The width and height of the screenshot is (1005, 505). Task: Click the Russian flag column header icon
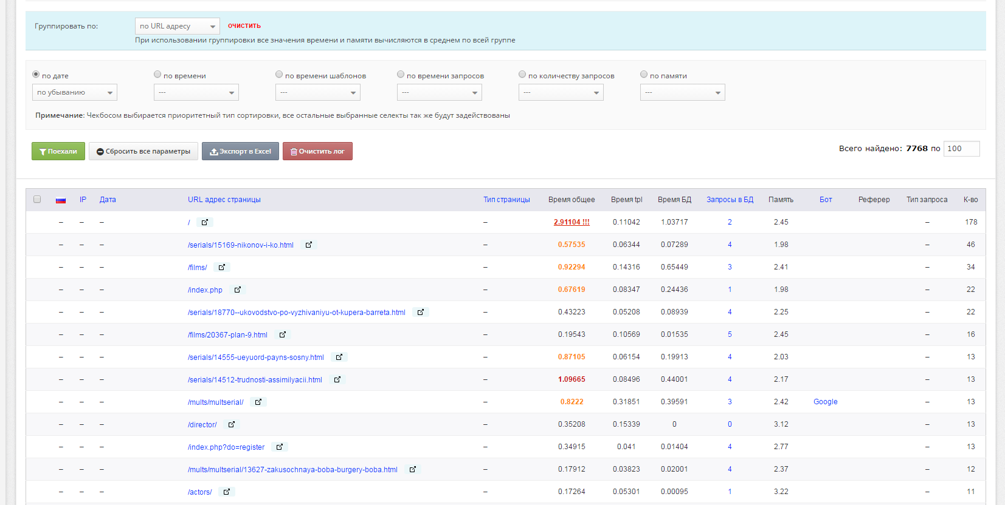coord(61,200)
